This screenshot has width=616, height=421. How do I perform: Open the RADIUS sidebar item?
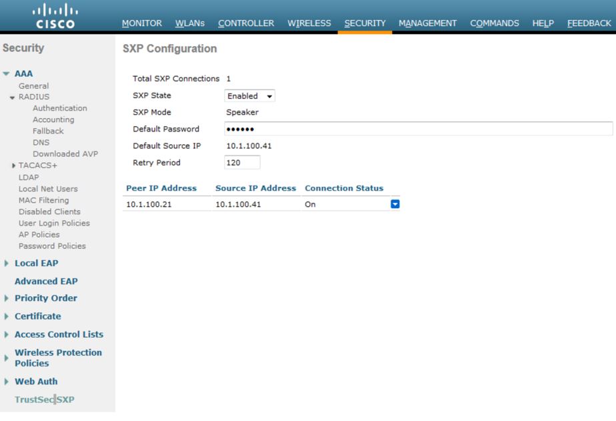[34, 97]
